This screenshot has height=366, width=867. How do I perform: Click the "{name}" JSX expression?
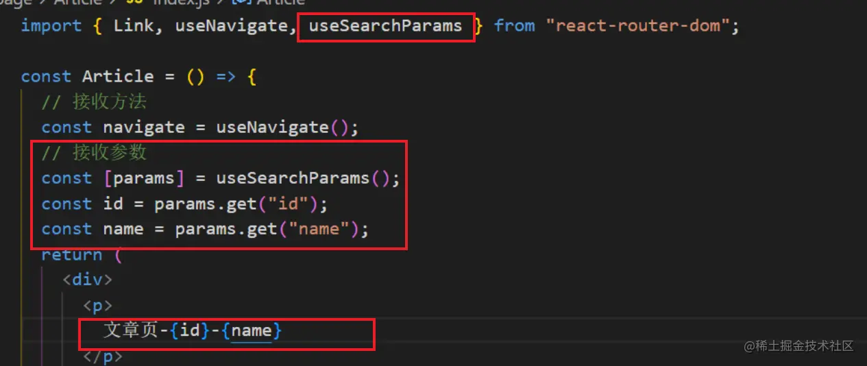click(x=252, y=330)
